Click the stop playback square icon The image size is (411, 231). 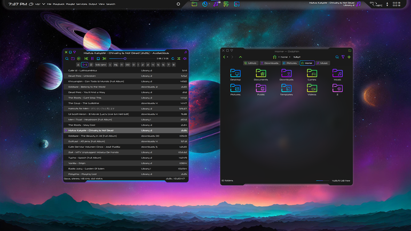(x=98, y=59)
